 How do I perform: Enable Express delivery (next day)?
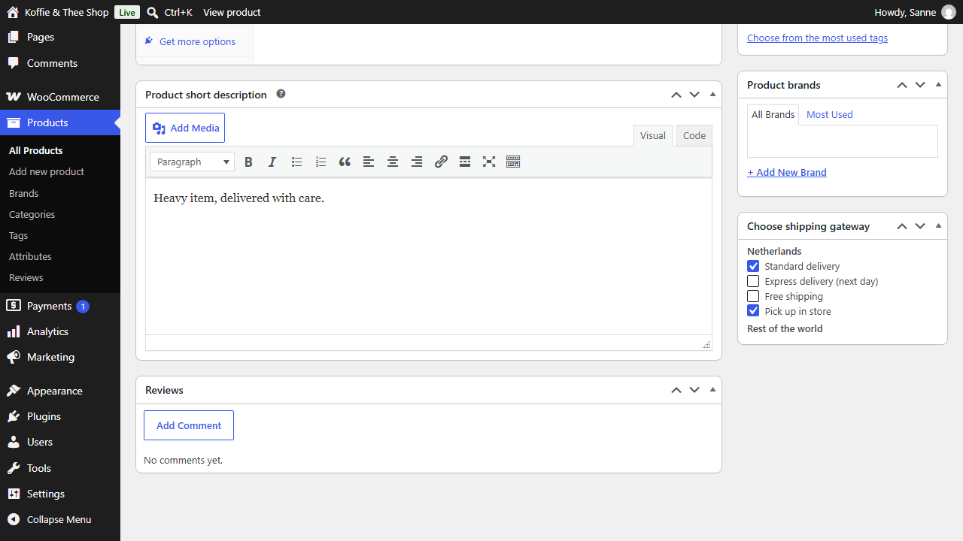click(753, 281)
